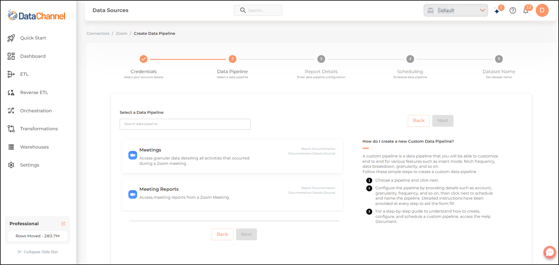Open Professional plan external link icon
Image resolution: width=559 pixels, height=265 pixels.
tap(63, 224)
